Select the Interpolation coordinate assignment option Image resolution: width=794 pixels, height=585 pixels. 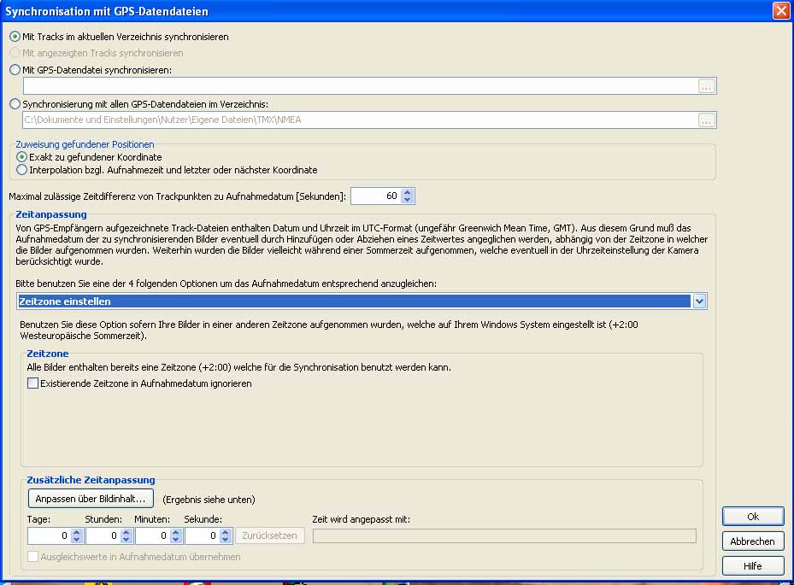(x=22, y=170)
